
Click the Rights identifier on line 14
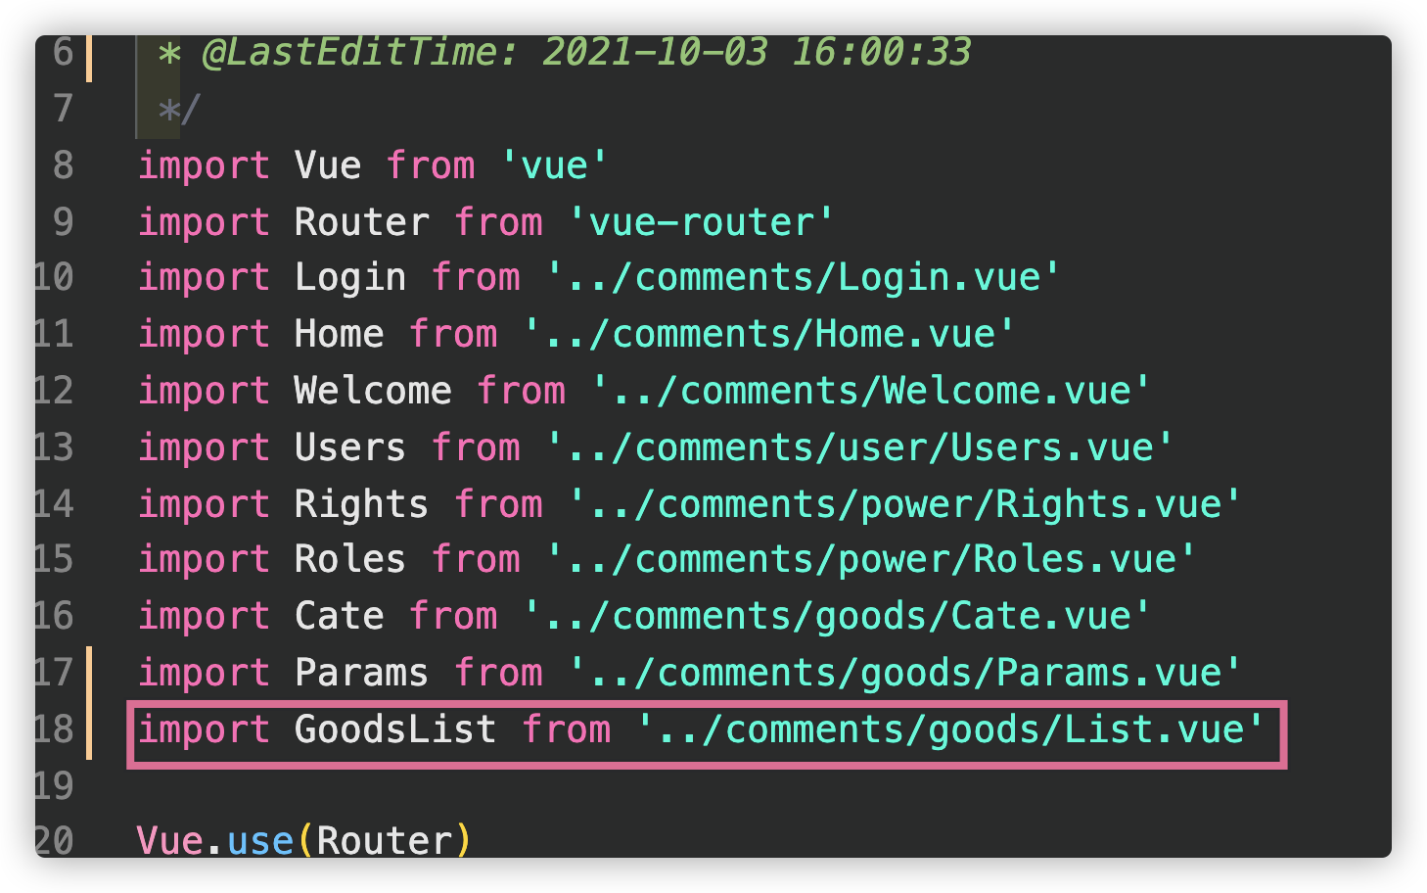click(x=361, y=504)
